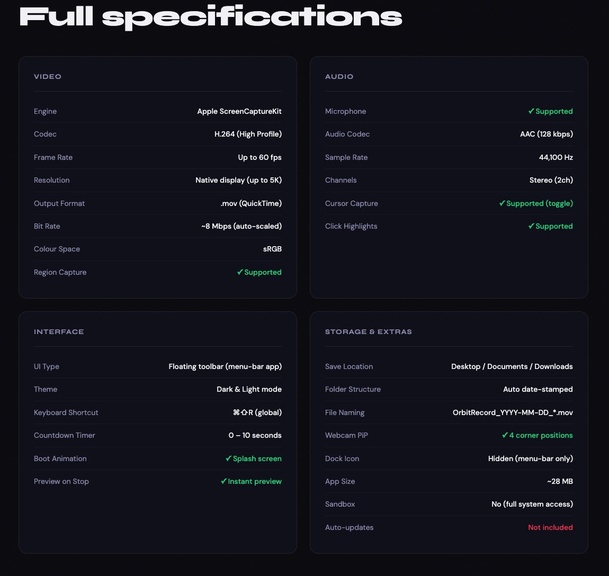Select the STORAGE & EXTRAS heading
Viewport: 609px width, 576px height.
[368, 332]
